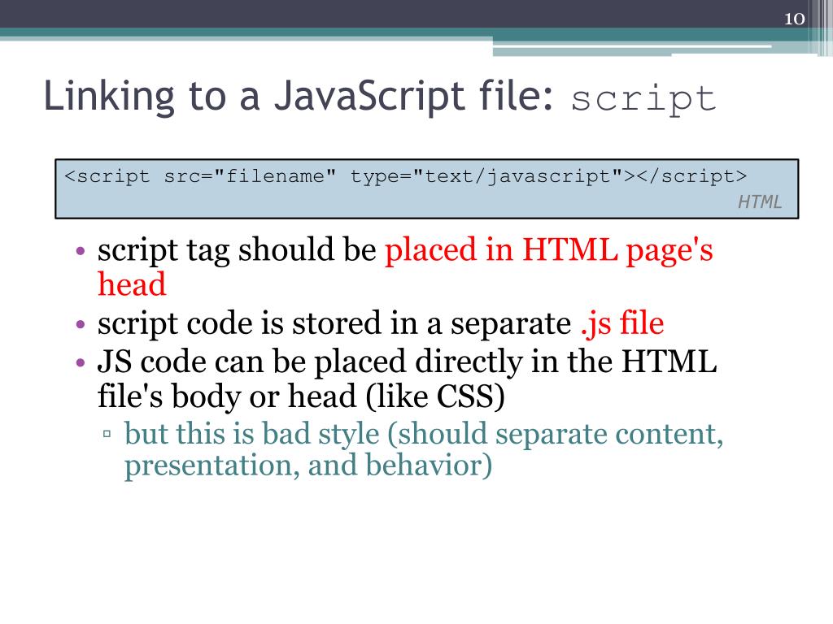Click the text 'file's body or head (like CSS)'
The image size is (833, 624).
coord(301,396)
